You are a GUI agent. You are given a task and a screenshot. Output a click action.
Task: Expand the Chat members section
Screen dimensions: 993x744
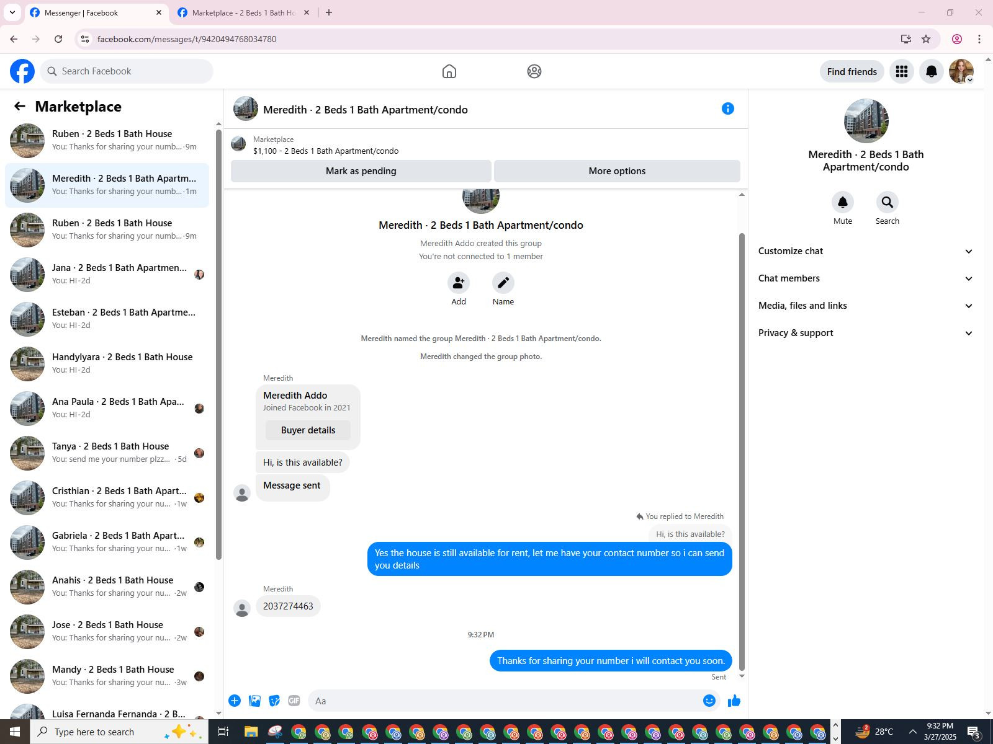[866, 278]
